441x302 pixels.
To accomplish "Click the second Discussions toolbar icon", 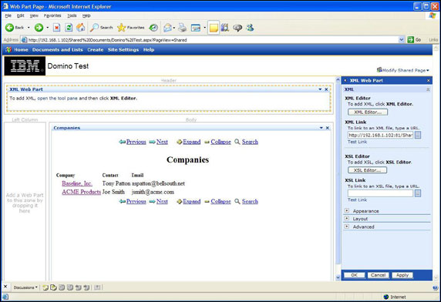I will click(x=53, y=287).
